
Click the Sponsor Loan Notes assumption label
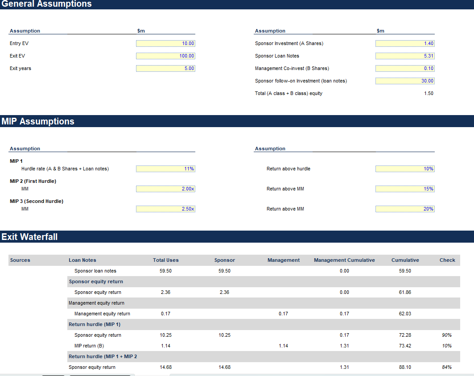[277, 56]
